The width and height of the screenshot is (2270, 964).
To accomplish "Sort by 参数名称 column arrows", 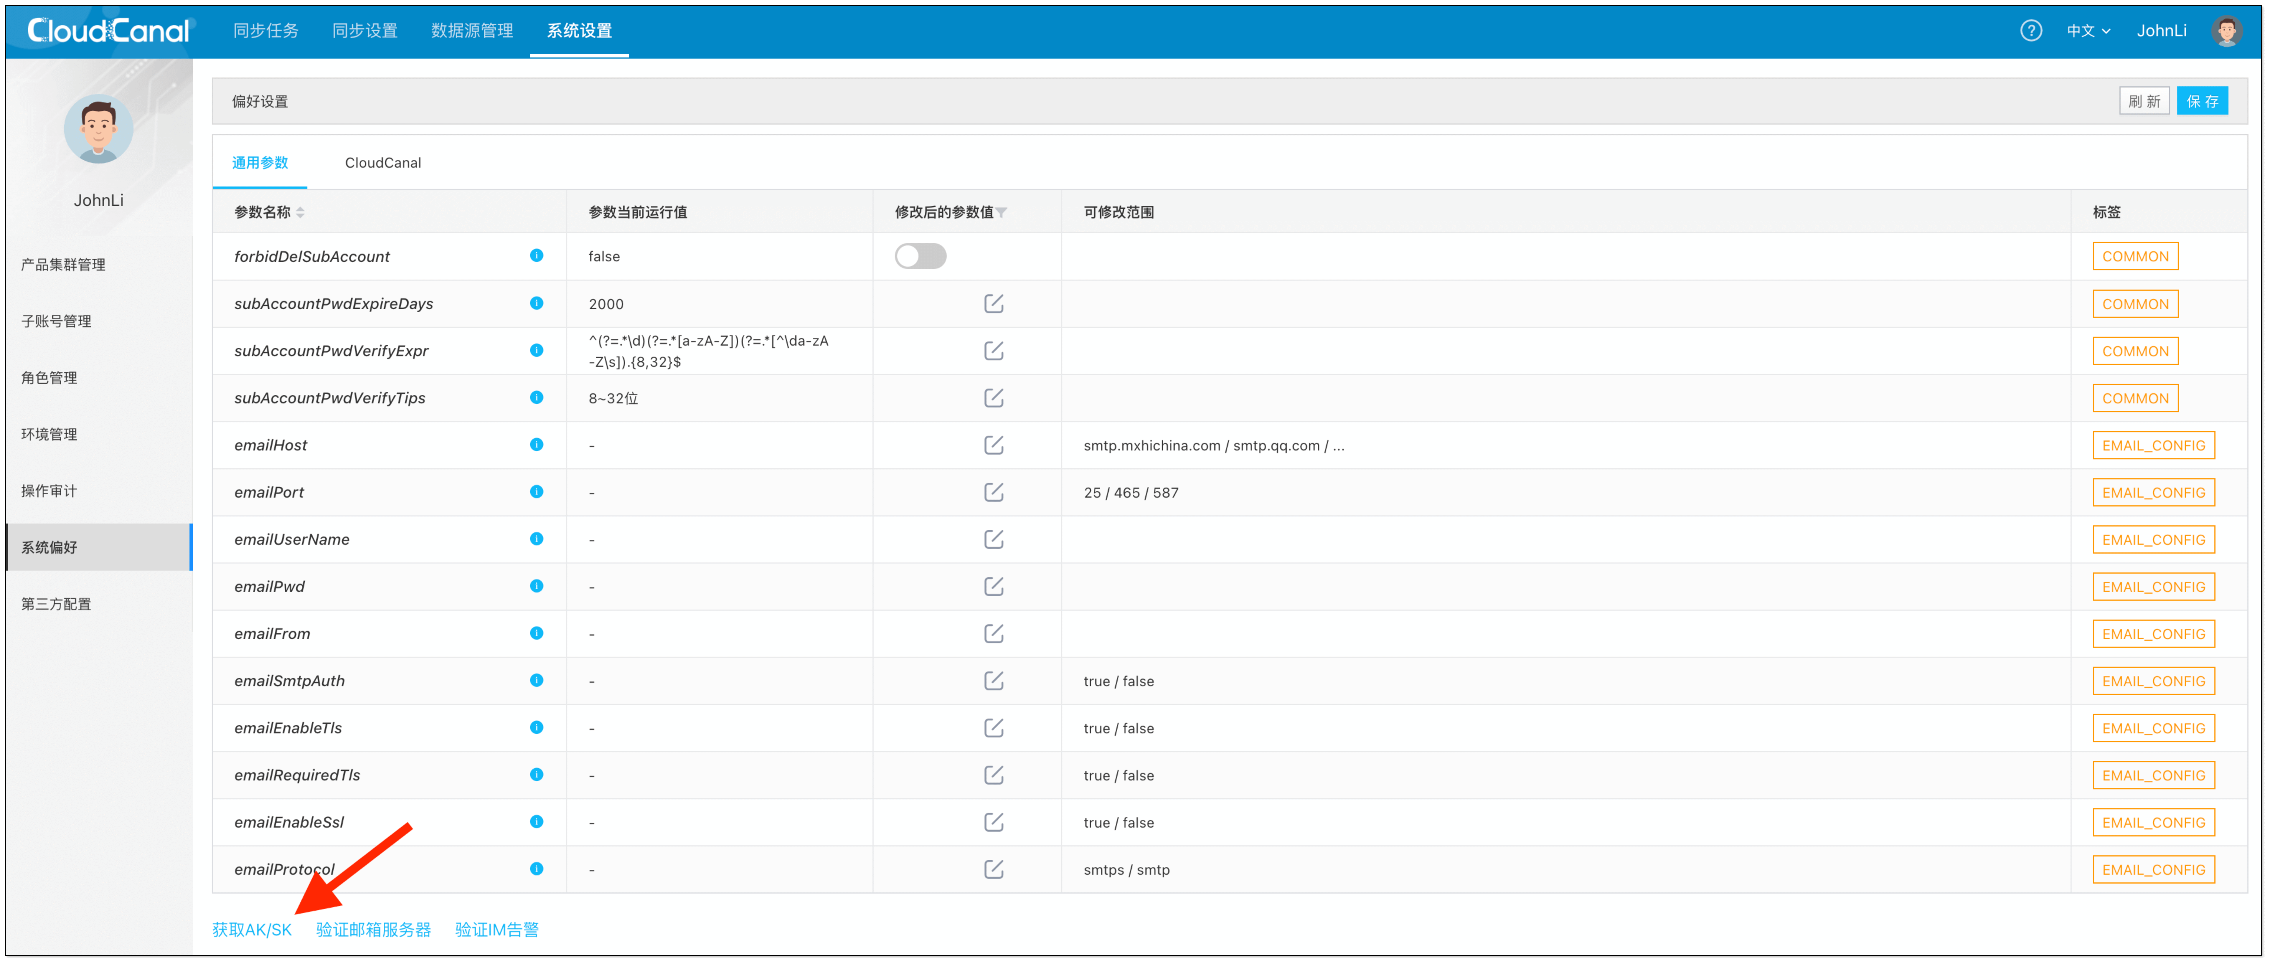I will coord(301,212).
